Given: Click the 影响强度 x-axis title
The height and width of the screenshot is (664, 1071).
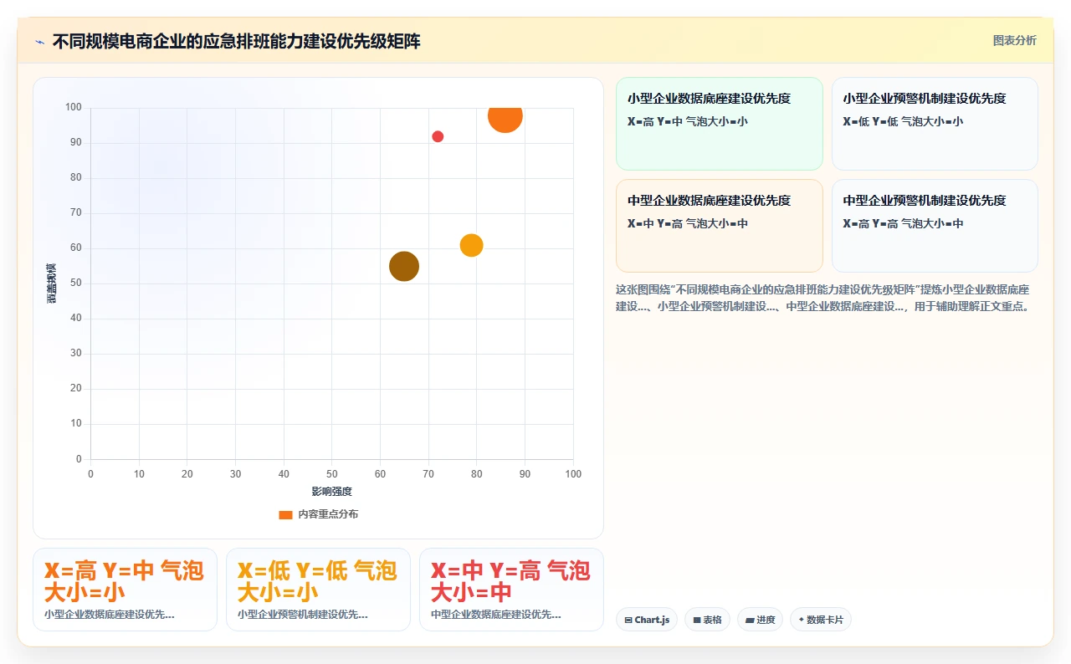Looking at the screenshot, I should click(332, 492).
